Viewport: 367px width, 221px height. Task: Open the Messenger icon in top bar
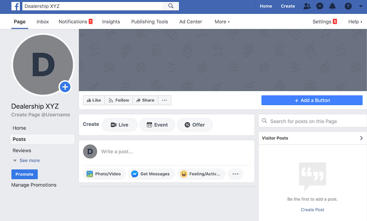pos(320,6)
